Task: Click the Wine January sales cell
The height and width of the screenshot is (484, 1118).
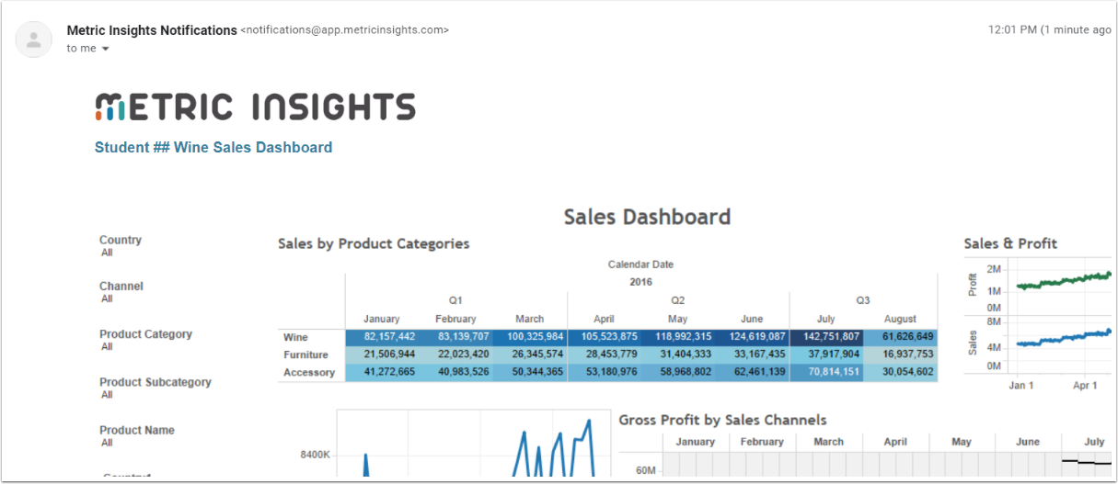Action: [383, 337]
